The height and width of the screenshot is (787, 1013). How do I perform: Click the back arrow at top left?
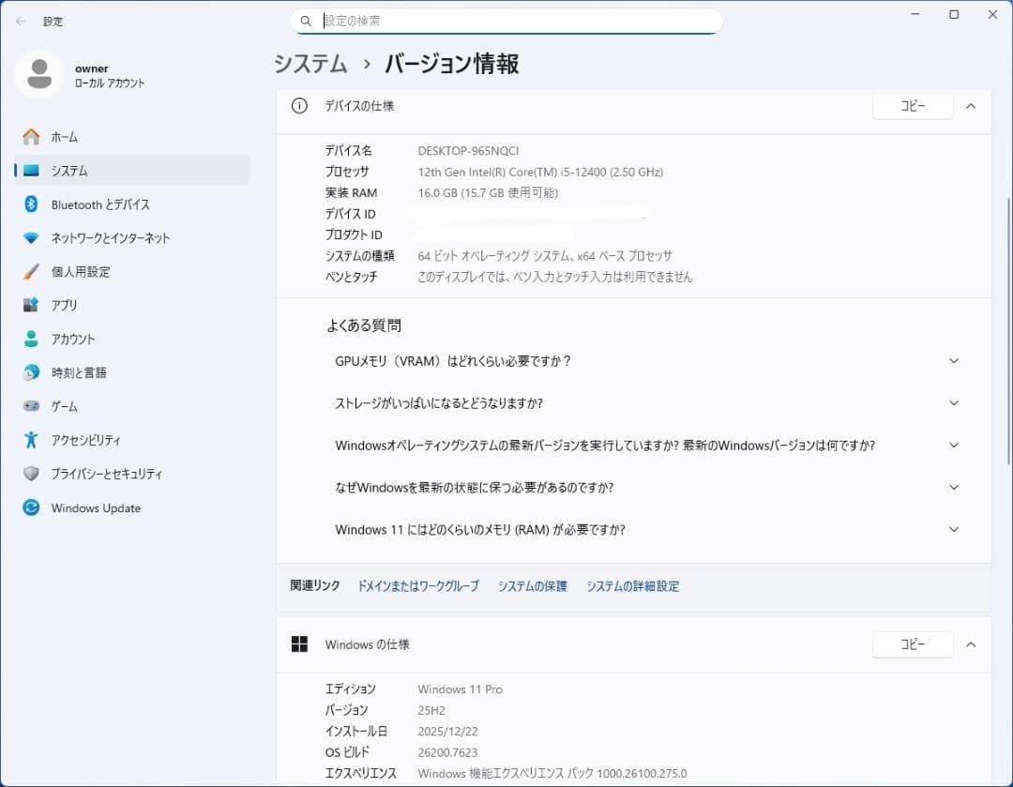pyautogui.click(x=19, y=21)
